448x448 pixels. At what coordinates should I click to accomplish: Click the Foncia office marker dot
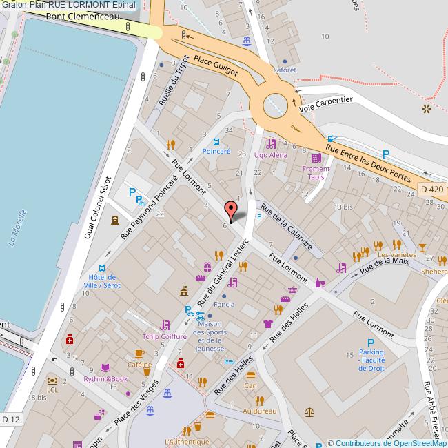(224, 296)
